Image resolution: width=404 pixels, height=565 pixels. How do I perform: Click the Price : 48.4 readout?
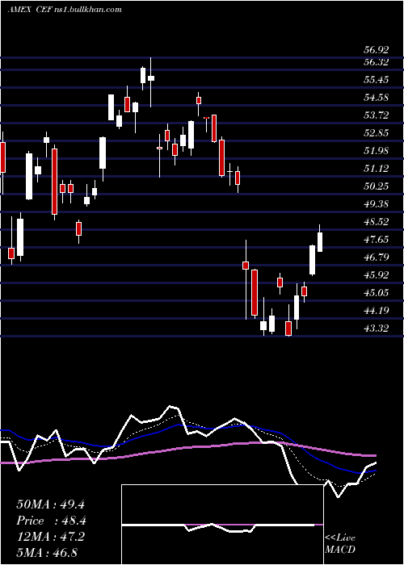click(51, 521)
